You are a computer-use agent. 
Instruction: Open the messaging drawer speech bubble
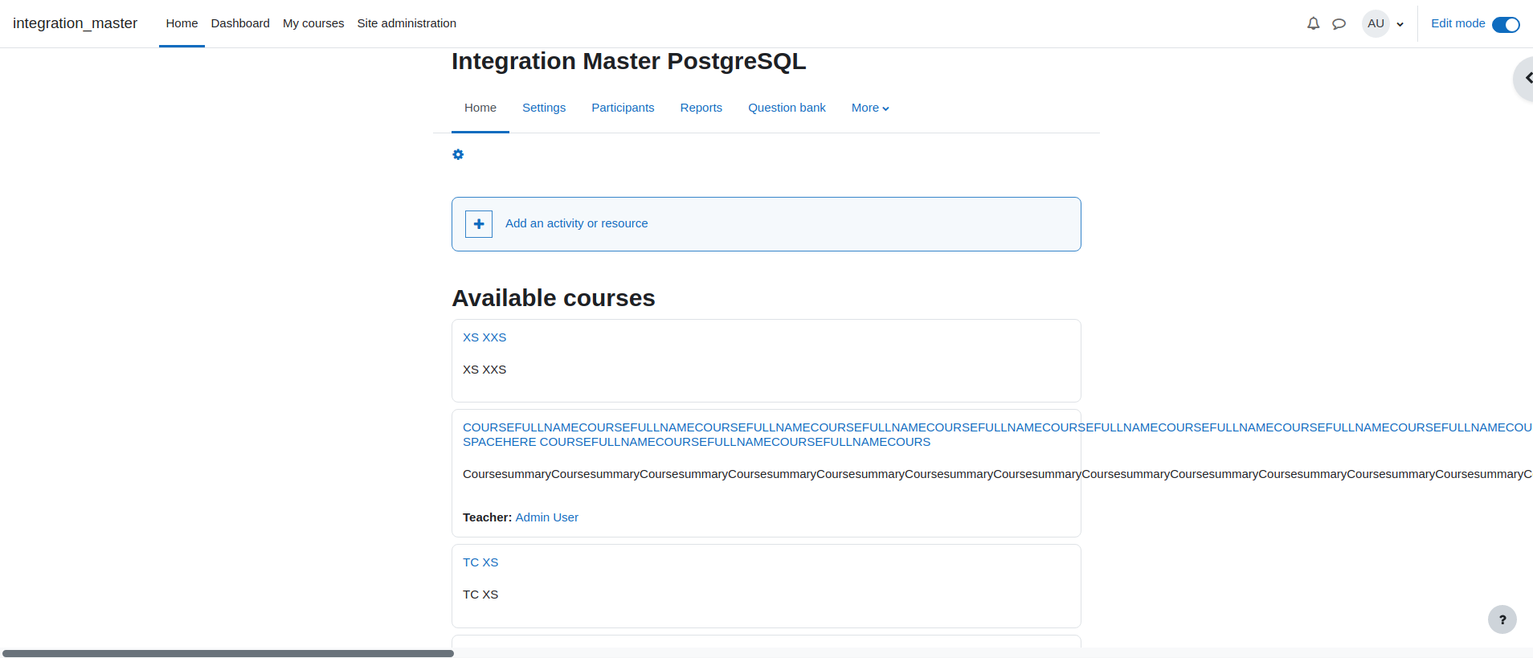(x=1339, y=23)
